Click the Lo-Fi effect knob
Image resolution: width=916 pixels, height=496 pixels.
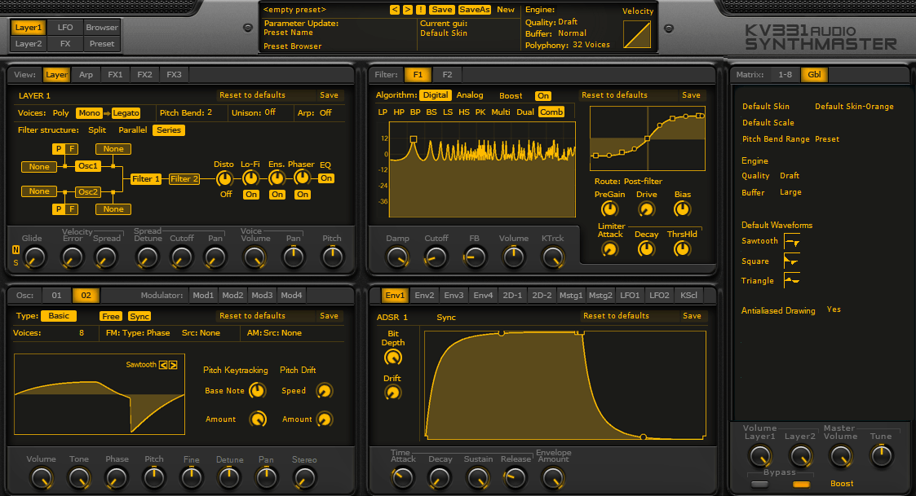click(x=250, y=178)
